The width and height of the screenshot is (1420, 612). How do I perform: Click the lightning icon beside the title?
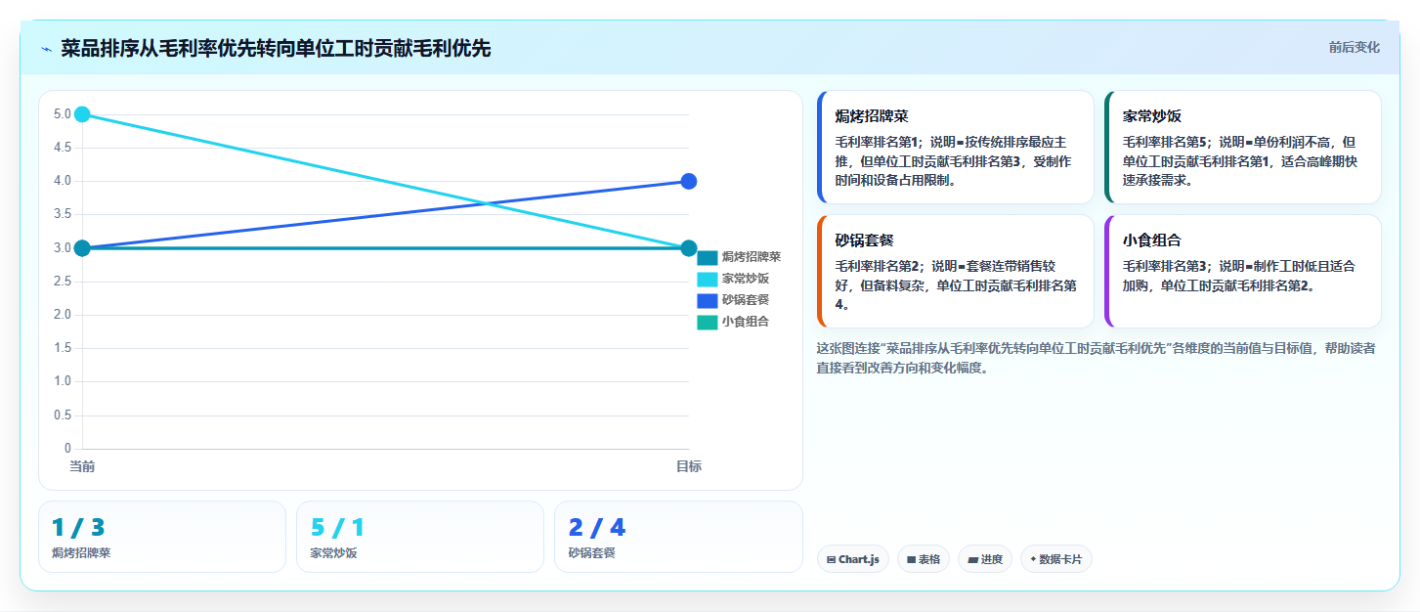pyautogui.click(x=46, y=49)
